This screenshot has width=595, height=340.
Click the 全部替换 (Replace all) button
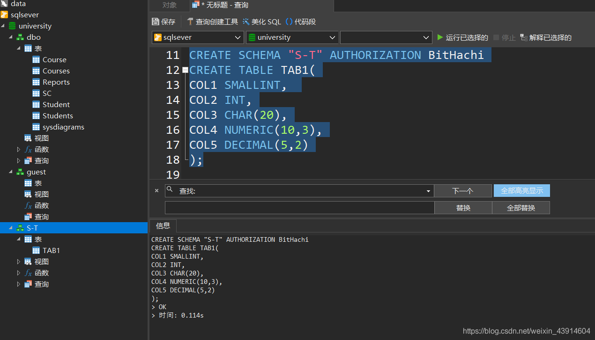pos(521,208)
